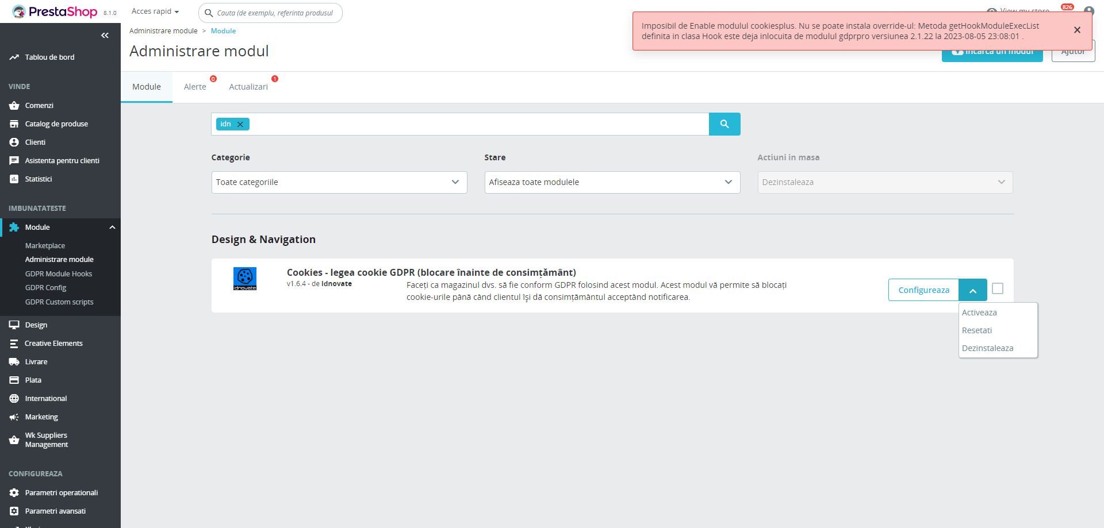The width and height of the screenshot is (1104, 528).
Task: Choose Dezinstaleaza from the module actions menu
Action: pyautogui.click(x=987, y=348)
